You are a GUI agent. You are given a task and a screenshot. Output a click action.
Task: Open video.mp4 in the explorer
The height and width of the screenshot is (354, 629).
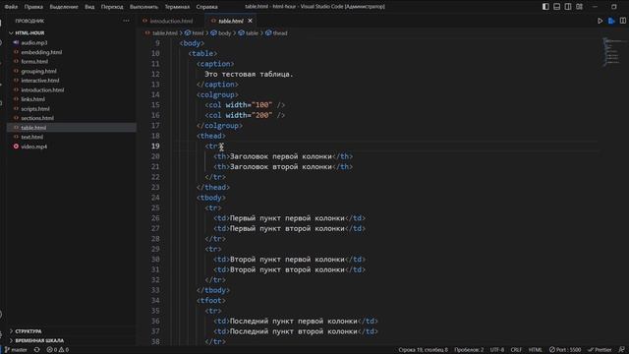coord(34,147)
